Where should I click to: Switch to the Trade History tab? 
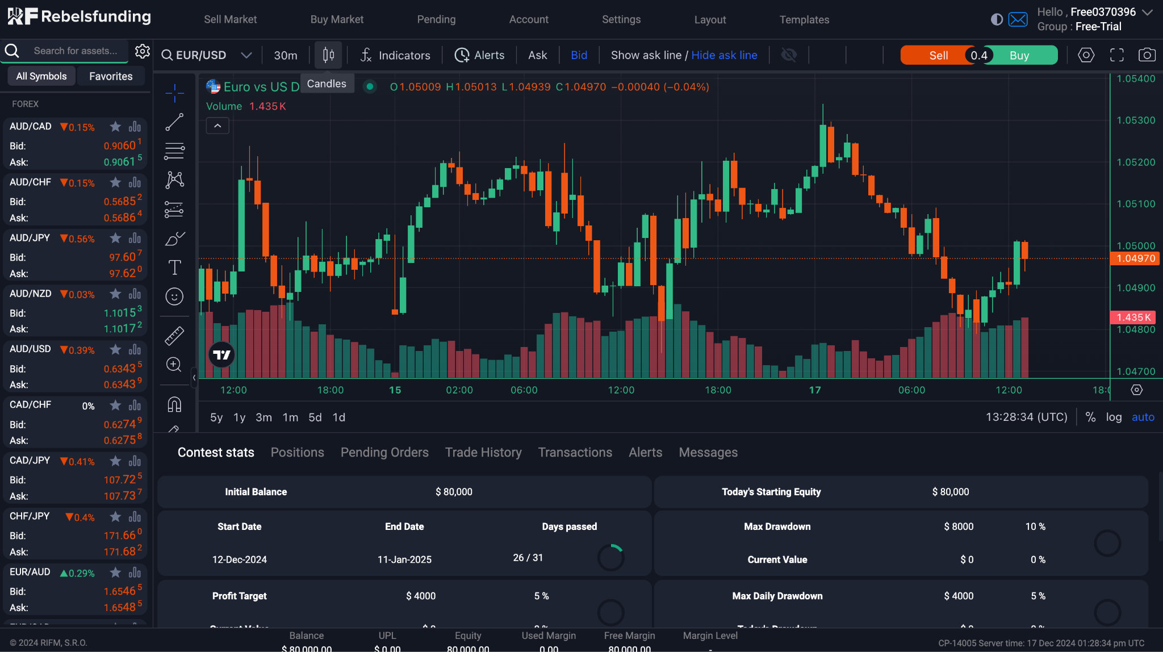pos(483,452)
